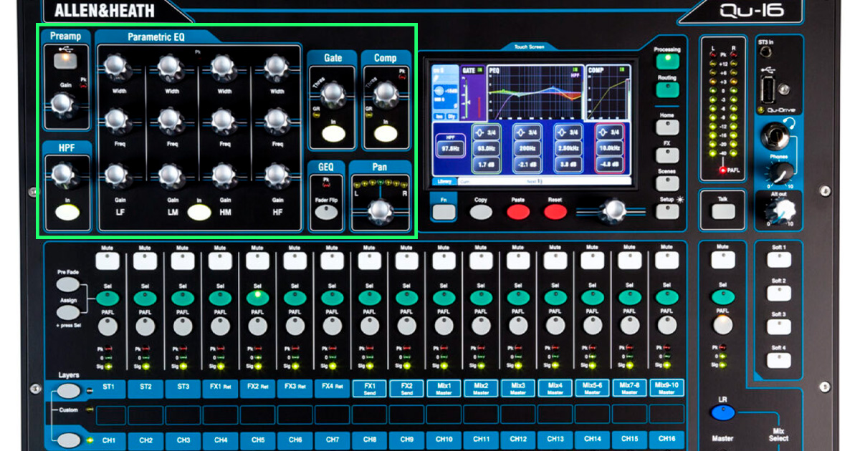
Task: Mute the ST1 channel
Action: pyautogui.click(x=108, y=261)
